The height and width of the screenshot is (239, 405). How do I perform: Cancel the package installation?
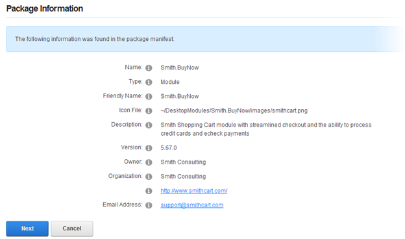pyautogui.click(x=72, y=229)
